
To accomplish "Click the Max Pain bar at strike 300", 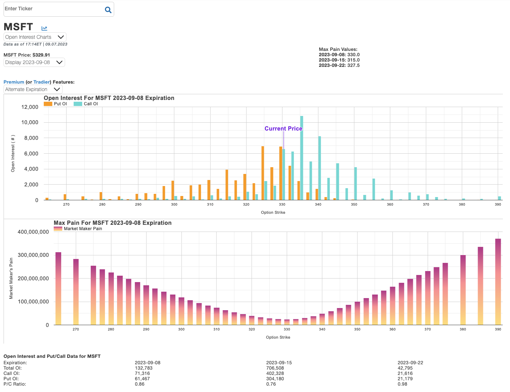I will click(181, 311).
